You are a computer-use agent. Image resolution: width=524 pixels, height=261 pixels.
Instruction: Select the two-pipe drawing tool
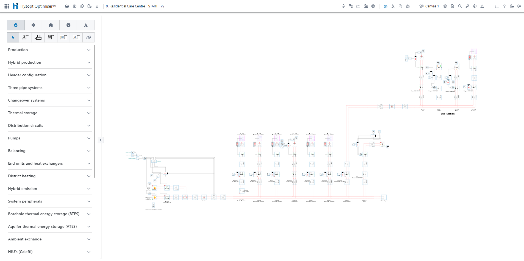pos(25,37)
